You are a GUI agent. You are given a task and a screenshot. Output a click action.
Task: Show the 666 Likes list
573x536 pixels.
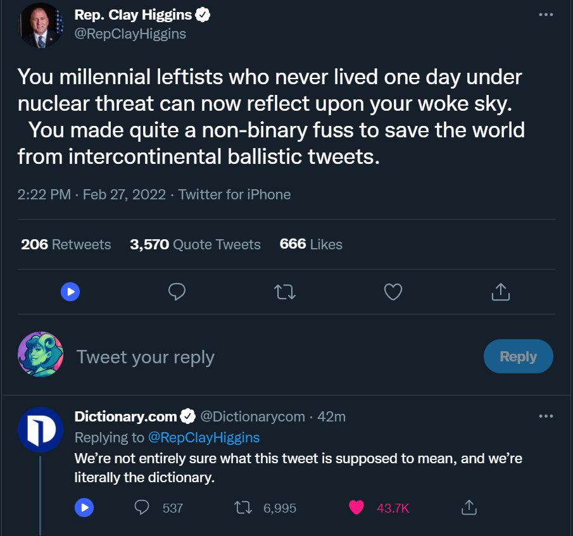pos(311,244)
